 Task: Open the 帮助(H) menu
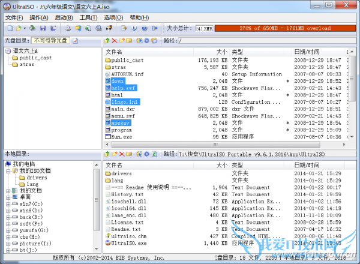(139, 17)
